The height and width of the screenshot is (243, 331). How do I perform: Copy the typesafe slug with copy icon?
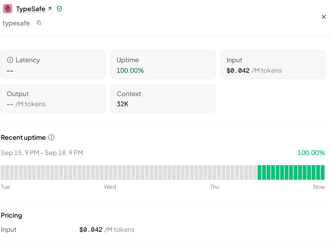[x=39, y=23]
